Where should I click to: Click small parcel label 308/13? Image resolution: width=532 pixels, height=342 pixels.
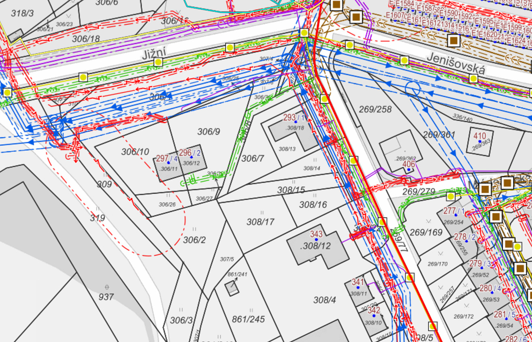pyautogui.click(x=287, y=149)
